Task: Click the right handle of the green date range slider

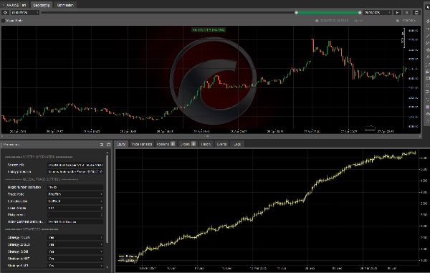Action: [360, 13]
